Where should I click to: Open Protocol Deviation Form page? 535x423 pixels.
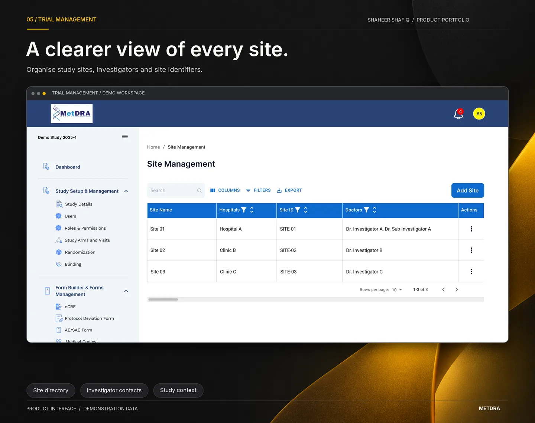click(89, 318)
